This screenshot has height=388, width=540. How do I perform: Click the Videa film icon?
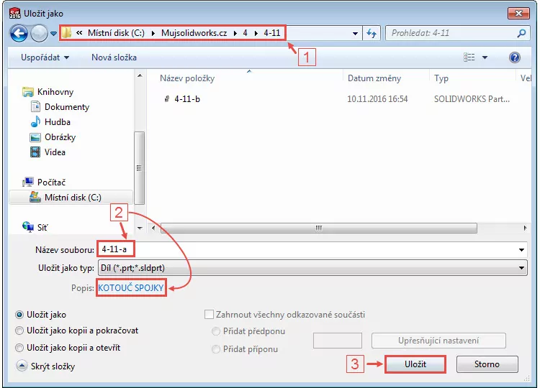[35, 152]
